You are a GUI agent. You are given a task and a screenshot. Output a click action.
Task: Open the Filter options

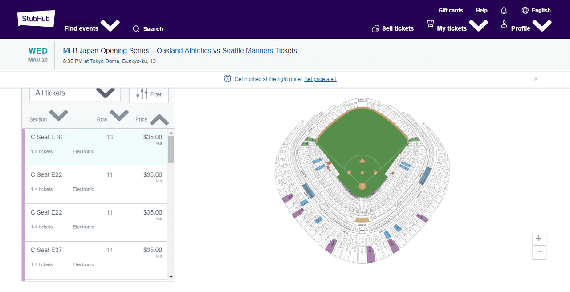[149, 94]
